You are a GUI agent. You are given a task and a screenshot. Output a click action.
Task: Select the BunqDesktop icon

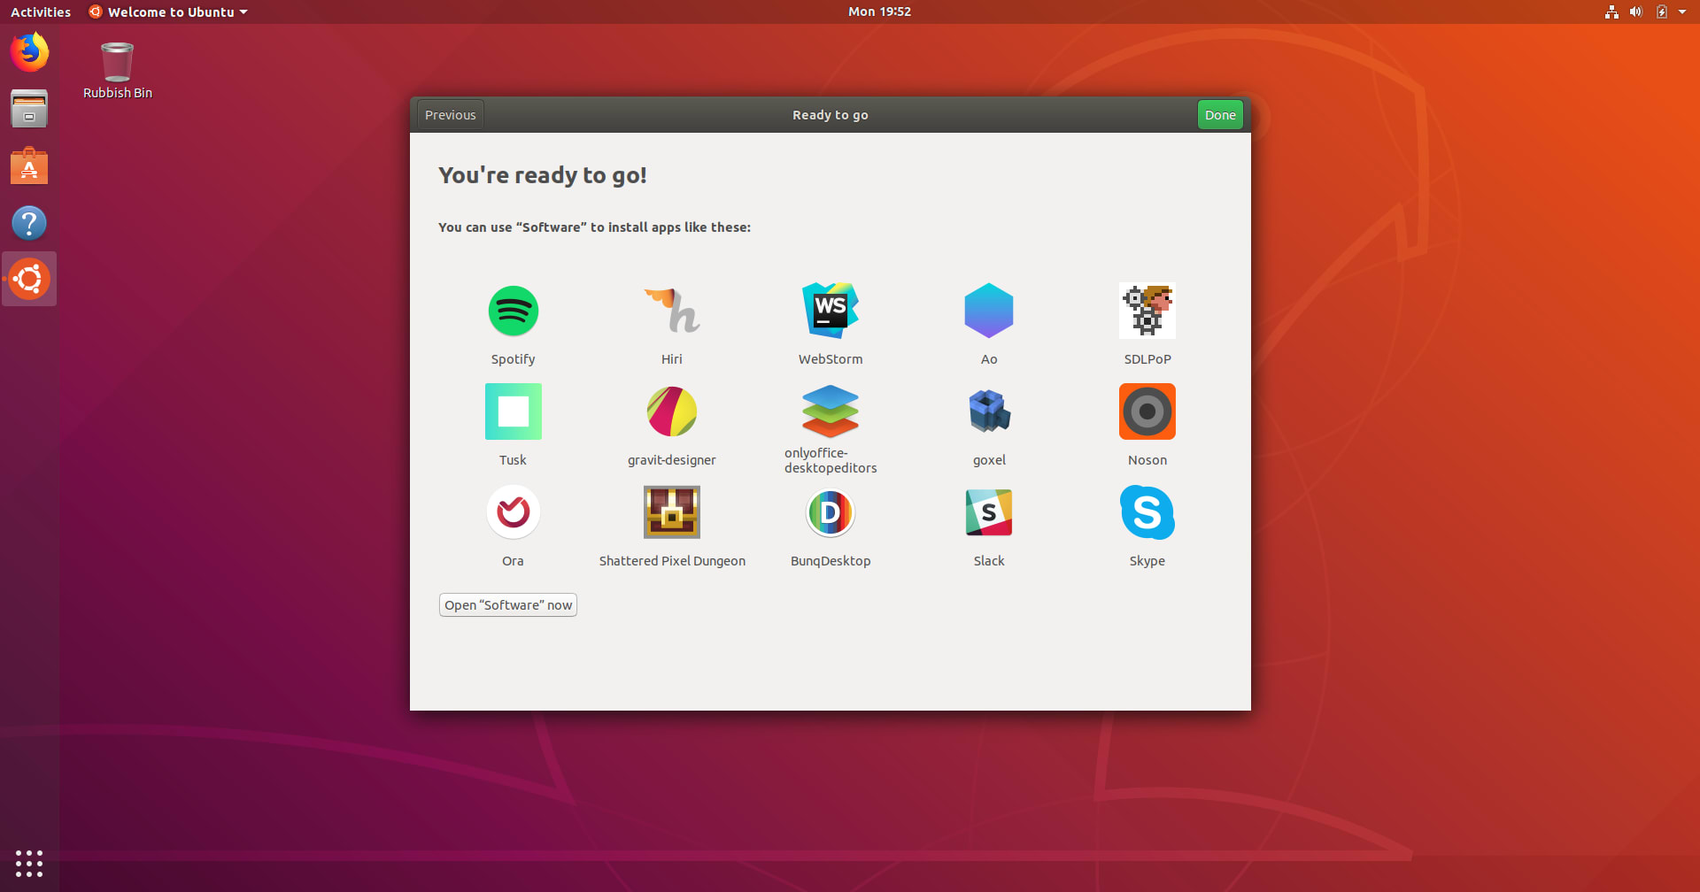831,512
